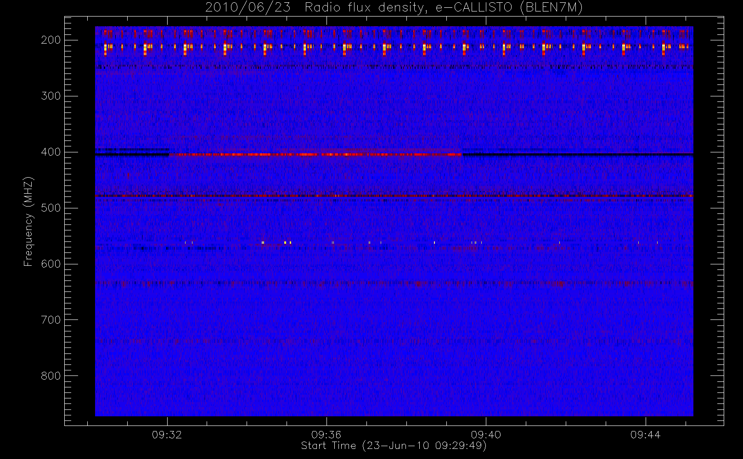Click the "Frequency (MHZ)" axis label

28,221
